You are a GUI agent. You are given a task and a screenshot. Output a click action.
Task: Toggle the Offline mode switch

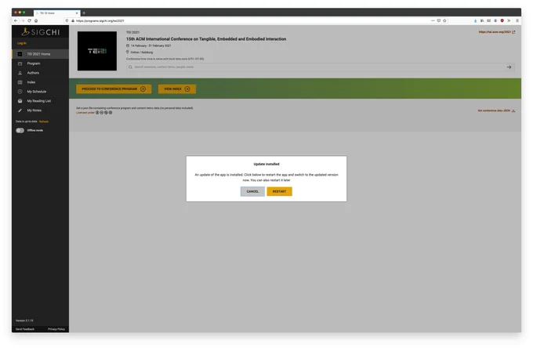click(x=20, y=130)
